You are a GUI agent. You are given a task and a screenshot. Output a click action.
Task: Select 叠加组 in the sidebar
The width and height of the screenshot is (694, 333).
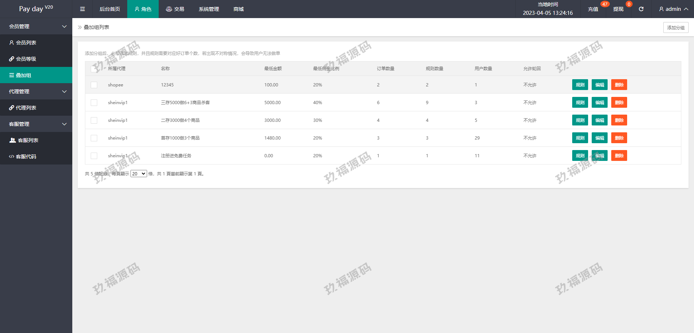[23, 75]
